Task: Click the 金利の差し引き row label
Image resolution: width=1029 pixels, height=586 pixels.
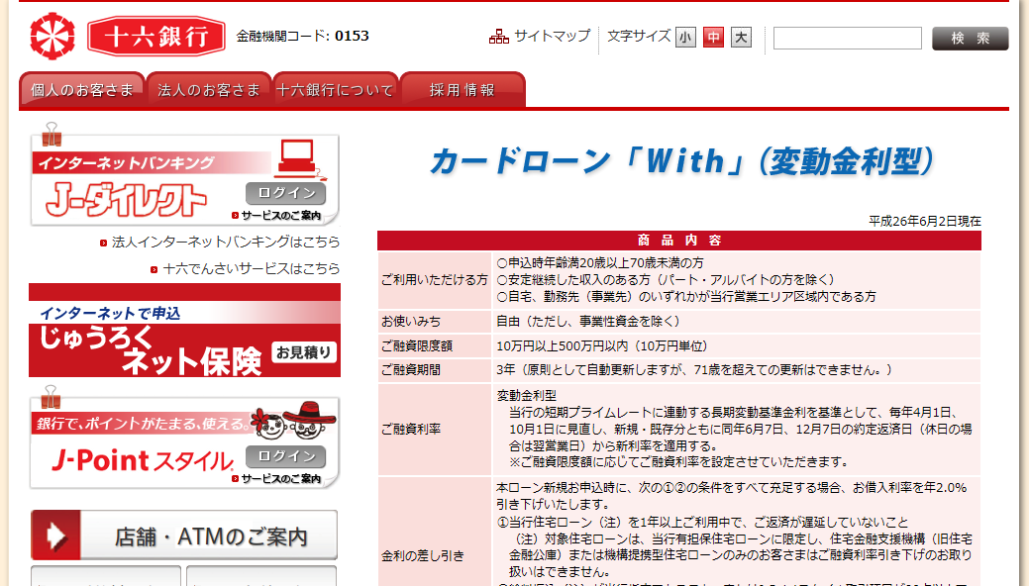Action: (423, 556)
